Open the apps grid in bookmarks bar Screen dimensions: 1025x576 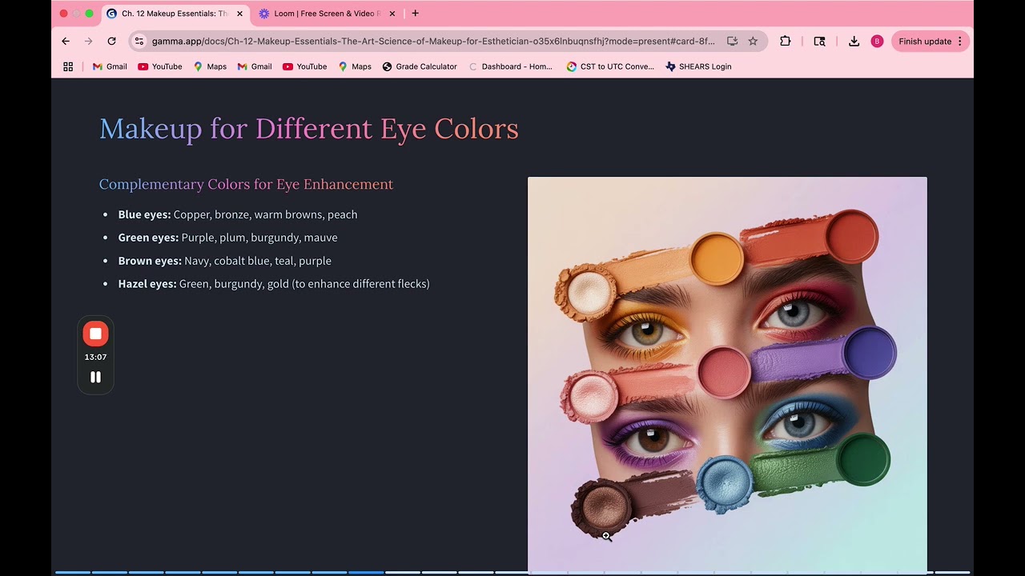68,66
